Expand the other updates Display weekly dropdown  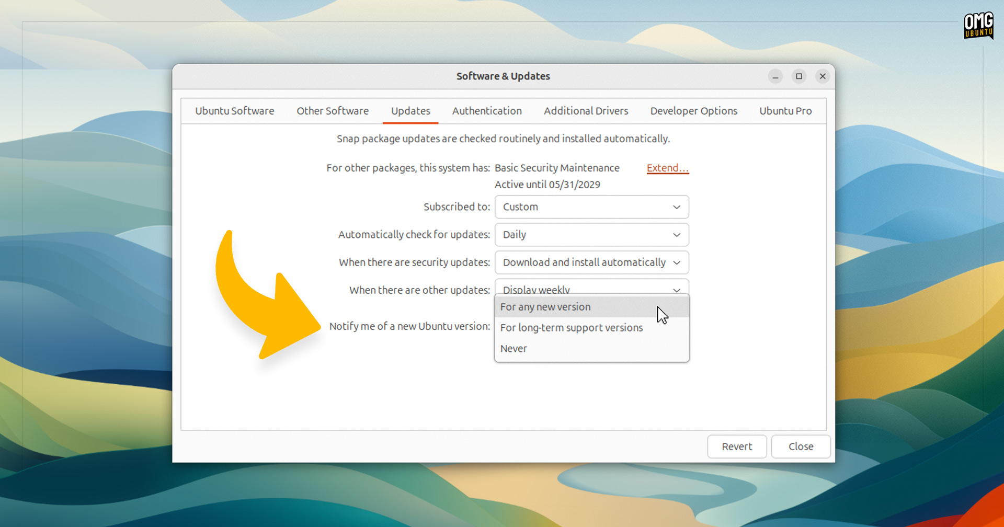[591, 287]
